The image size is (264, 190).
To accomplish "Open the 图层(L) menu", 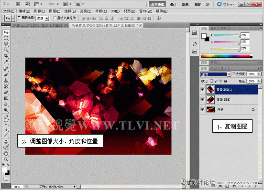I will 55,11.
